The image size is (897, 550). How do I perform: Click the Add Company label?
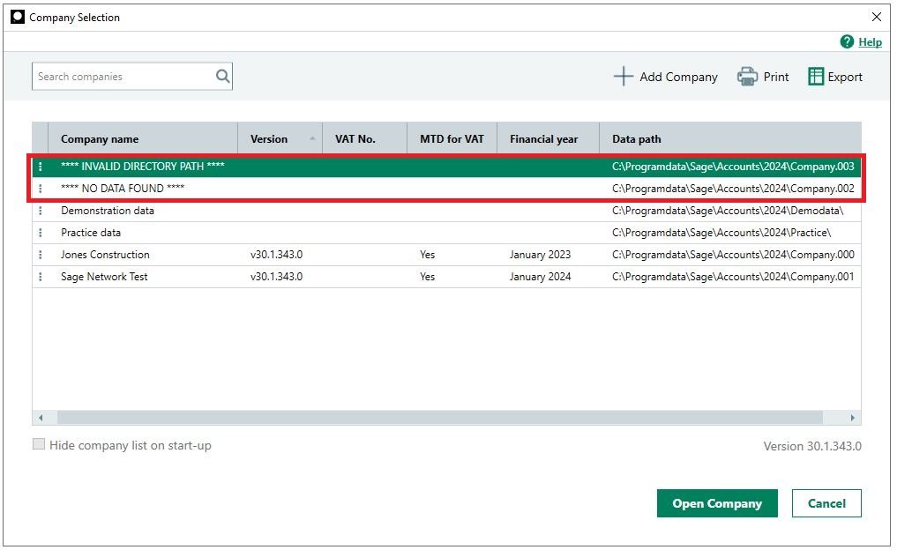pyautogui.click(x=678, y=77)
